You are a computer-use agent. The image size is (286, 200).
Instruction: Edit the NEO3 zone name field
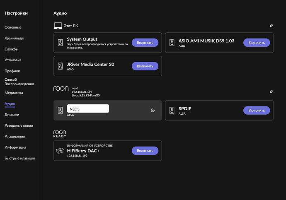tap(88, 108)
